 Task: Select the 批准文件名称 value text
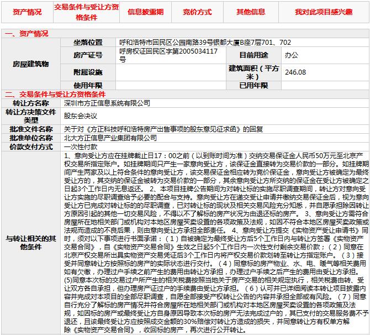click(x=163, y=129)
